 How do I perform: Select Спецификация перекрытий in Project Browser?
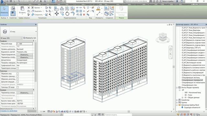pyautogui.click(x=192, y=80)
